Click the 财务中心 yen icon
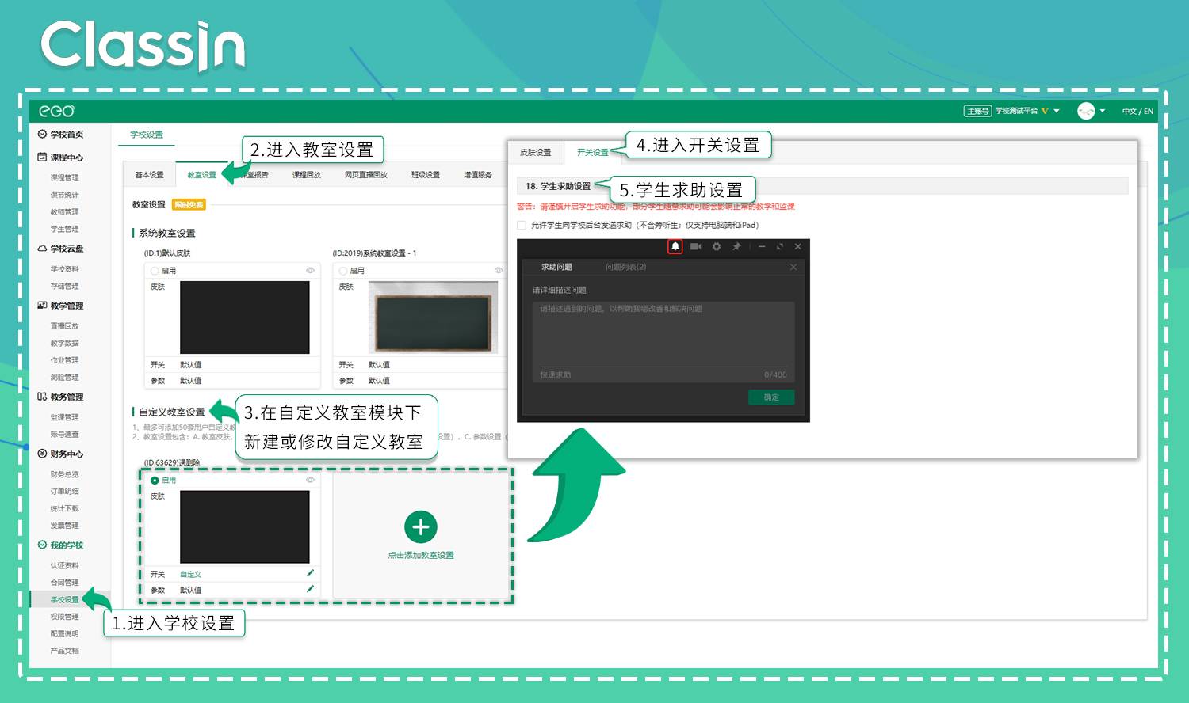The image size is (1189, 703). (x=42, y=454)
